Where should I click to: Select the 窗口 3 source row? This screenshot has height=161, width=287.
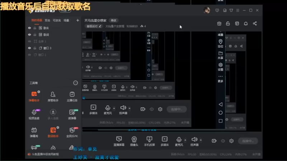point(53,48)
